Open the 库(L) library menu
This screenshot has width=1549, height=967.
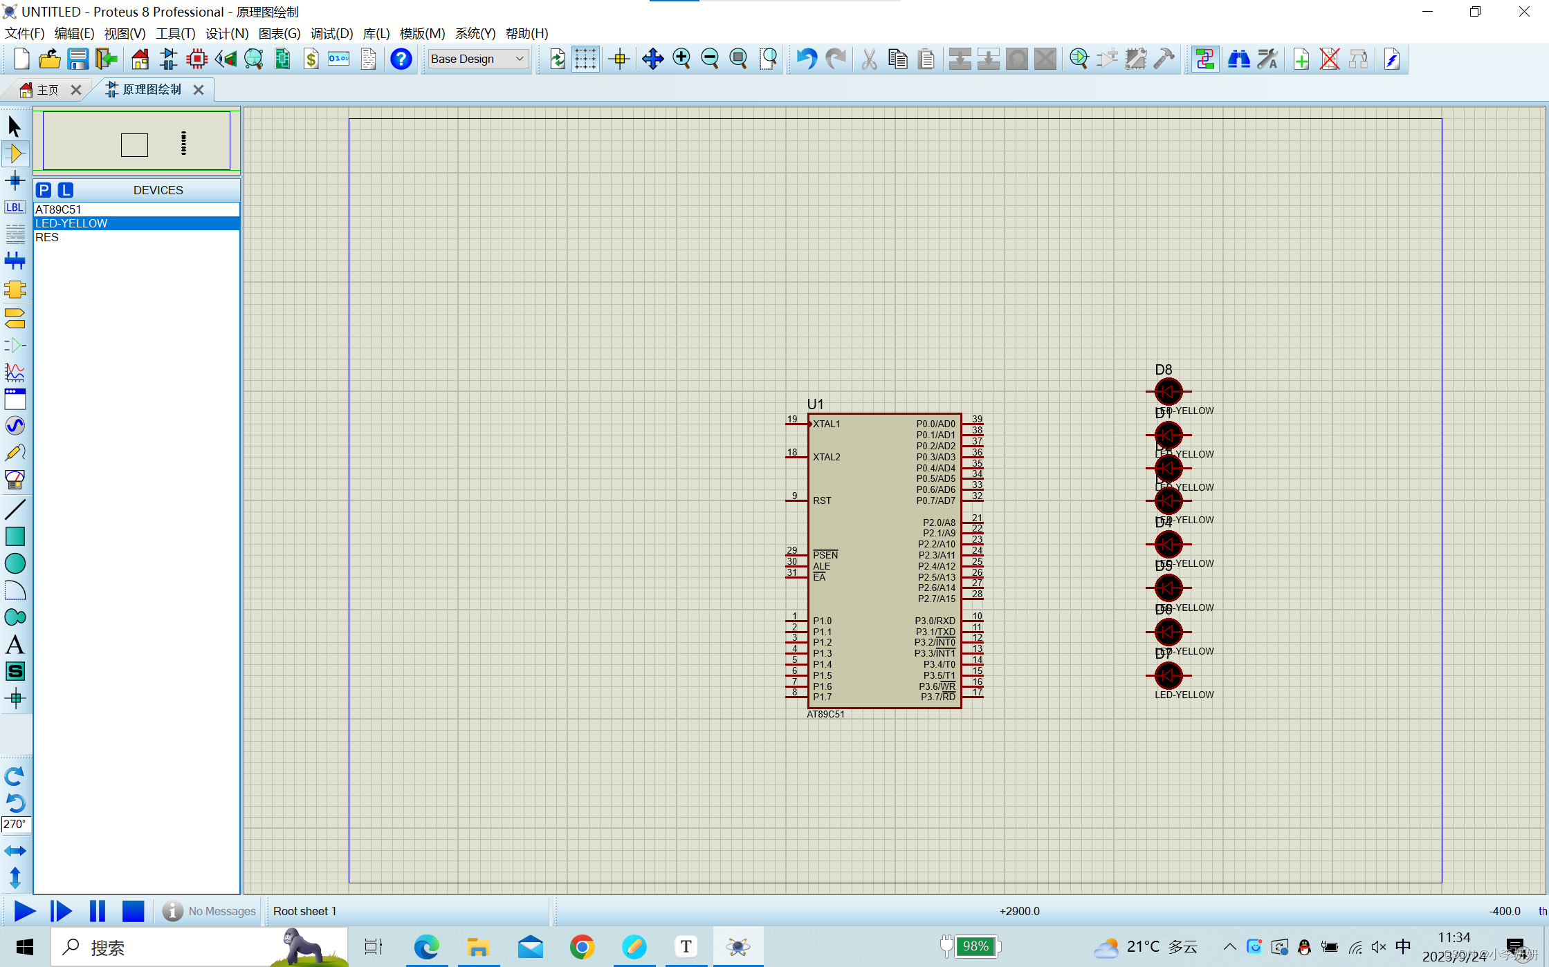(376, 33)
